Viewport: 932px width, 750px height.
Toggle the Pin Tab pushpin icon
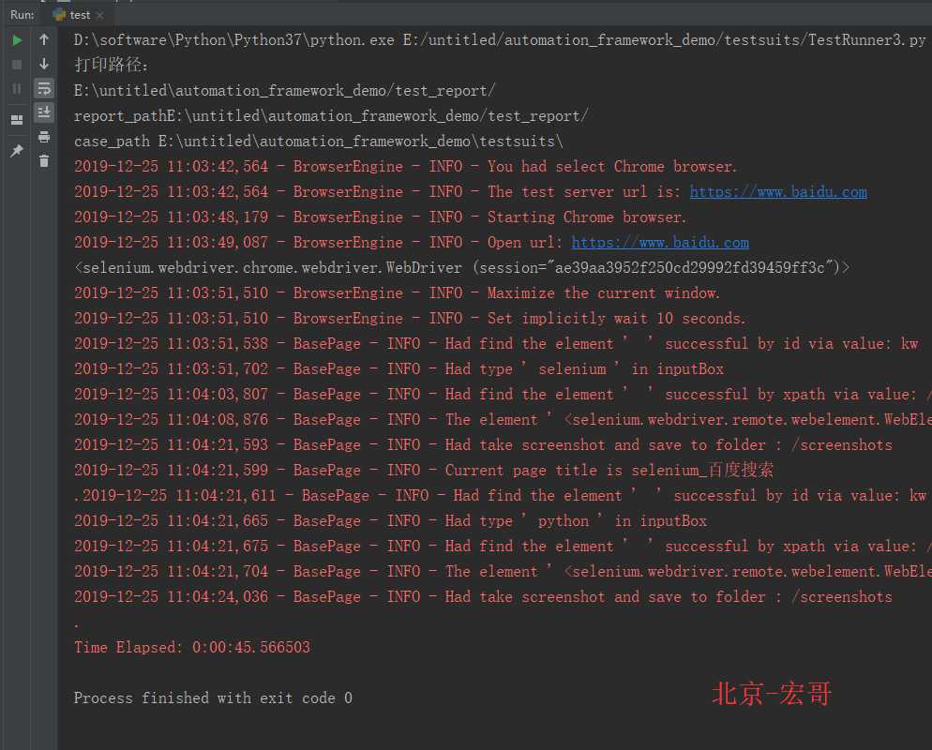[x=17, y=151]
